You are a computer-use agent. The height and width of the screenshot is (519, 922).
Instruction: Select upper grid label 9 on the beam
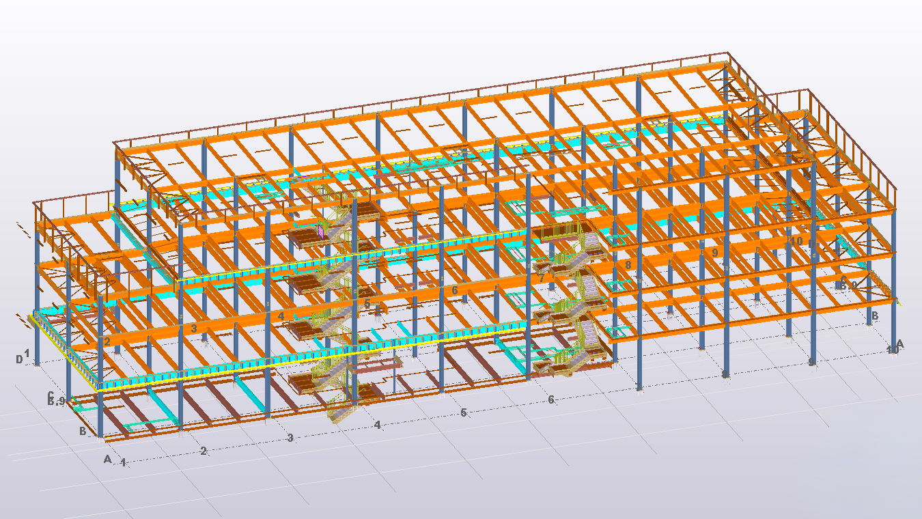click(715, 252)
